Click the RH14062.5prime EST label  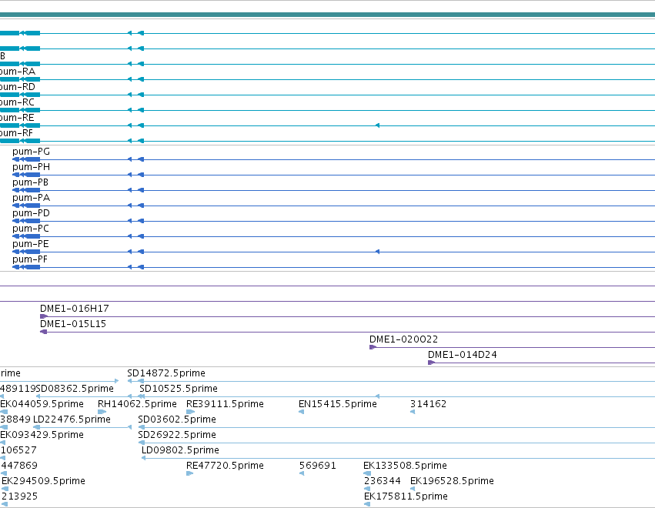point(137,404)
